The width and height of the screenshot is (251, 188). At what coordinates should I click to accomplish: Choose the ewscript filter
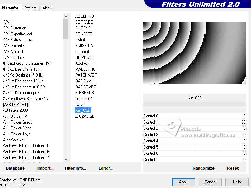pyautogui.click(x=82, y=52)
